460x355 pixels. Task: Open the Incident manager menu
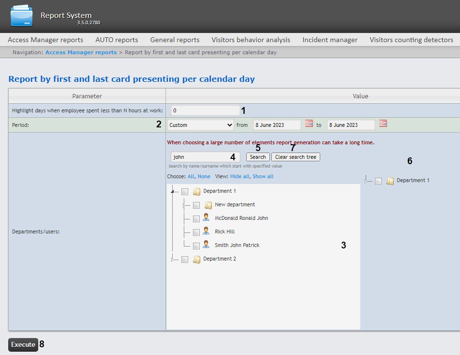tap(330, 40)
